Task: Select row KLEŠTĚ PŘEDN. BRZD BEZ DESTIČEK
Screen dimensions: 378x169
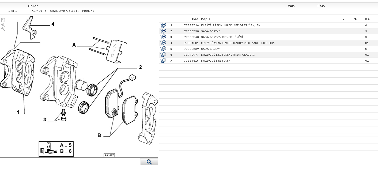Action: click(230, 25)
